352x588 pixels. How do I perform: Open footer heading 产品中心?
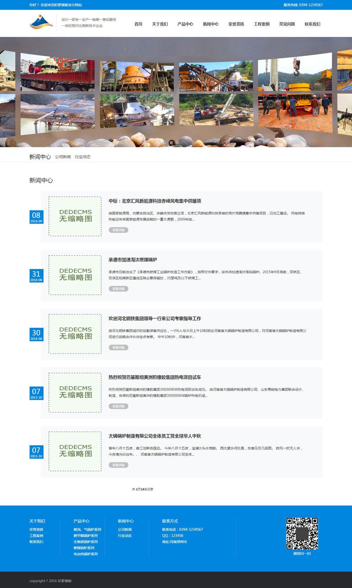click(x=81, y=521)
